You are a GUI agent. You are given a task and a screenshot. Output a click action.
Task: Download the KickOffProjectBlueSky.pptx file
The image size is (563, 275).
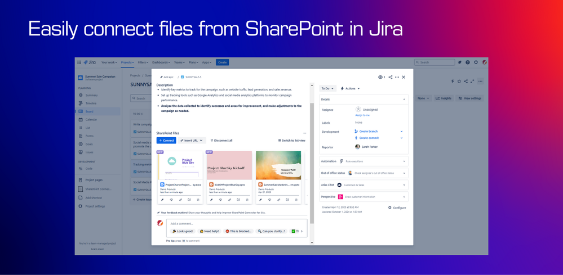click(x=220, y=200)
